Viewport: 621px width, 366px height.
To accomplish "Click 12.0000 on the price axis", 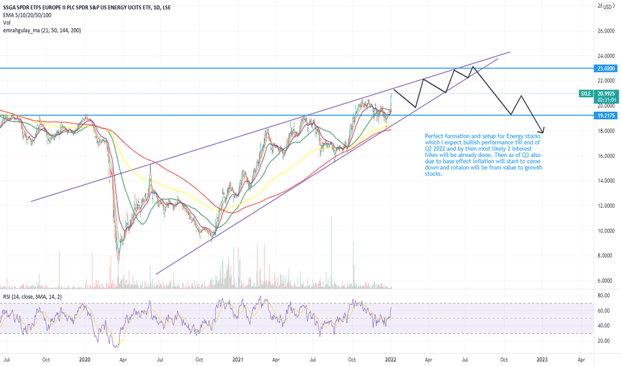I will (x=606, y=206).
